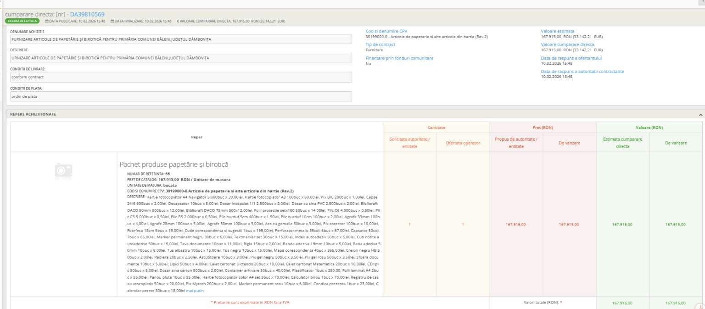Click the scrollbar button at top right
The width and height of the screenshot is (705, 309).
[x=702, y=2]
